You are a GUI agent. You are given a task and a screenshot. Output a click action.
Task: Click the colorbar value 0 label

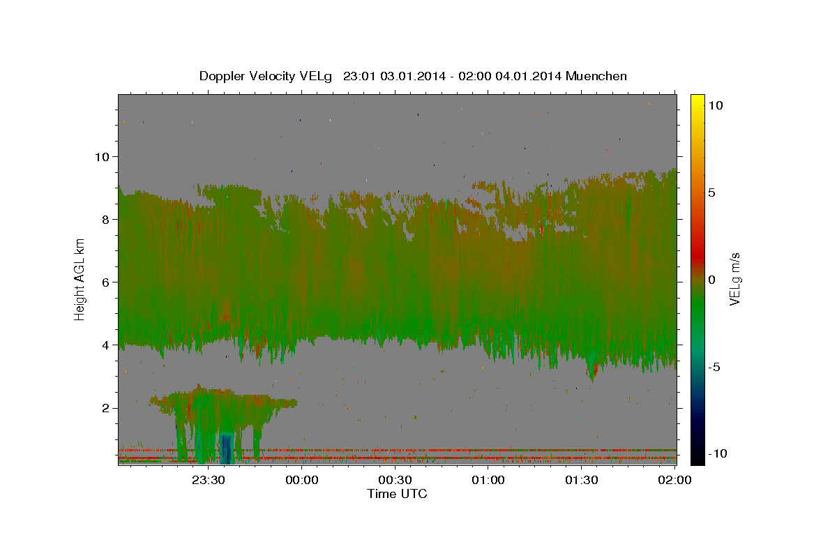(711, 280)
